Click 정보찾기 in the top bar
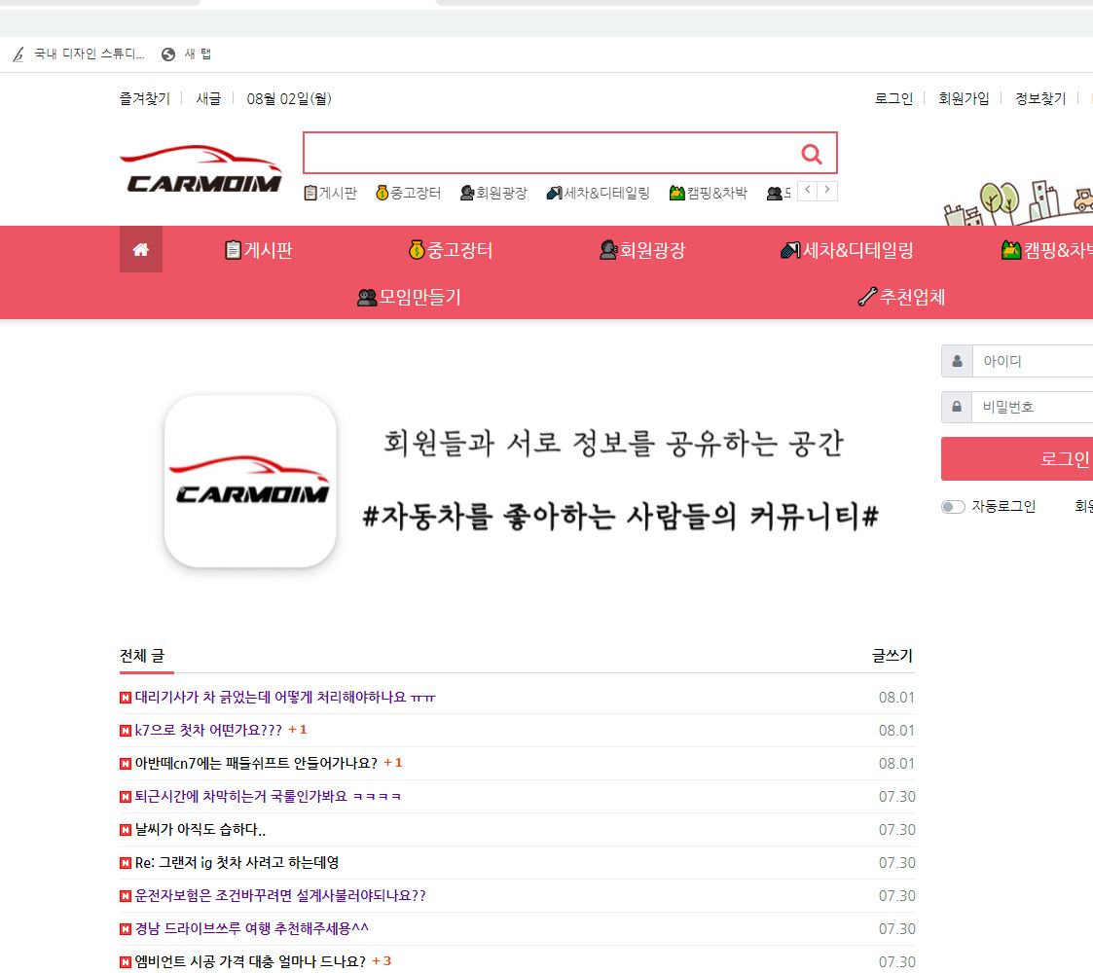The width and height of the screenshot is (1093, 973). pos(1040,98)
